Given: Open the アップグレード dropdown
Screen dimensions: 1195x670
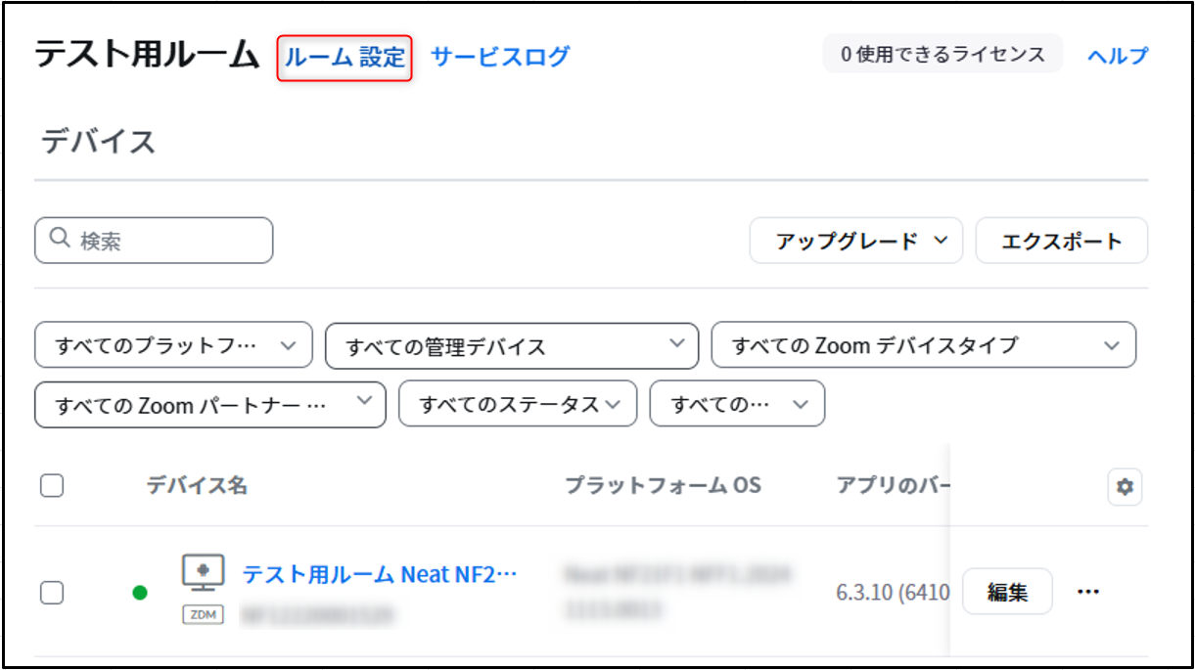Looking at the screenshot, I should (x=856, y=241).
